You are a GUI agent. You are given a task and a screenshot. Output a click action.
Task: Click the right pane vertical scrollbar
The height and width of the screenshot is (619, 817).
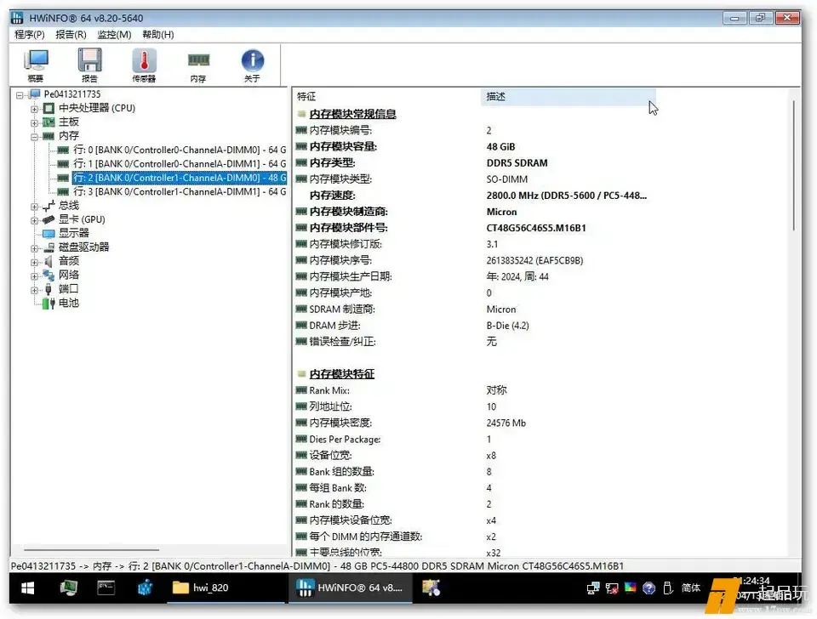point(794,165)
